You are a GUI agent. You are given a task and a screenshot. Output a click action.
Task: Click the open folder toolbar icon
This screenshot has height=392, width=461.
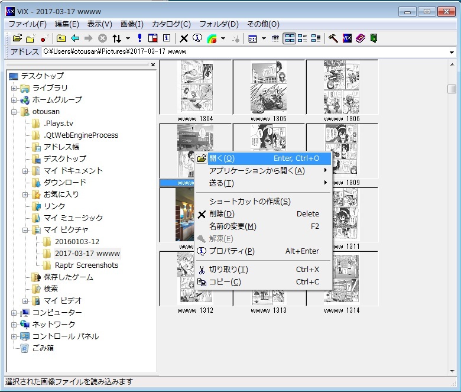point(17,38)
